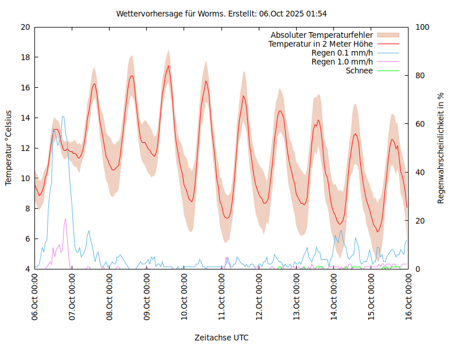Click the 'Schnee' legend label

tap(359, 71)
